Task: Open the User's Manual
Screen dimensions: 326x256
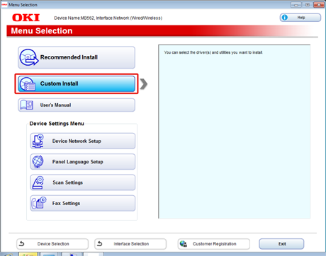Action: pos(77,105)
